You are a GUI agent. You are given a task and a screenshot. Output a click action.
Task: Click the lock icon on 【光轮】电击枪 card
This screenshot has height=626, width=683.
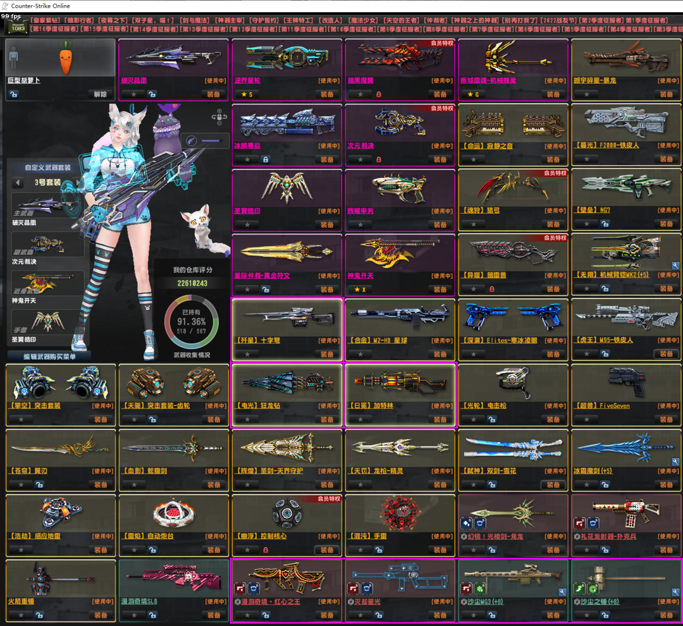point(492,419)
